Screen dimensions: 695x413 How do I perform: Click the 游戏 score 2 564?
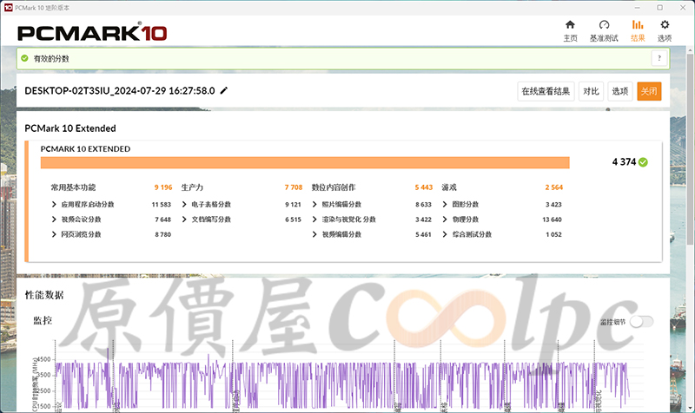(x=553, y=187)
